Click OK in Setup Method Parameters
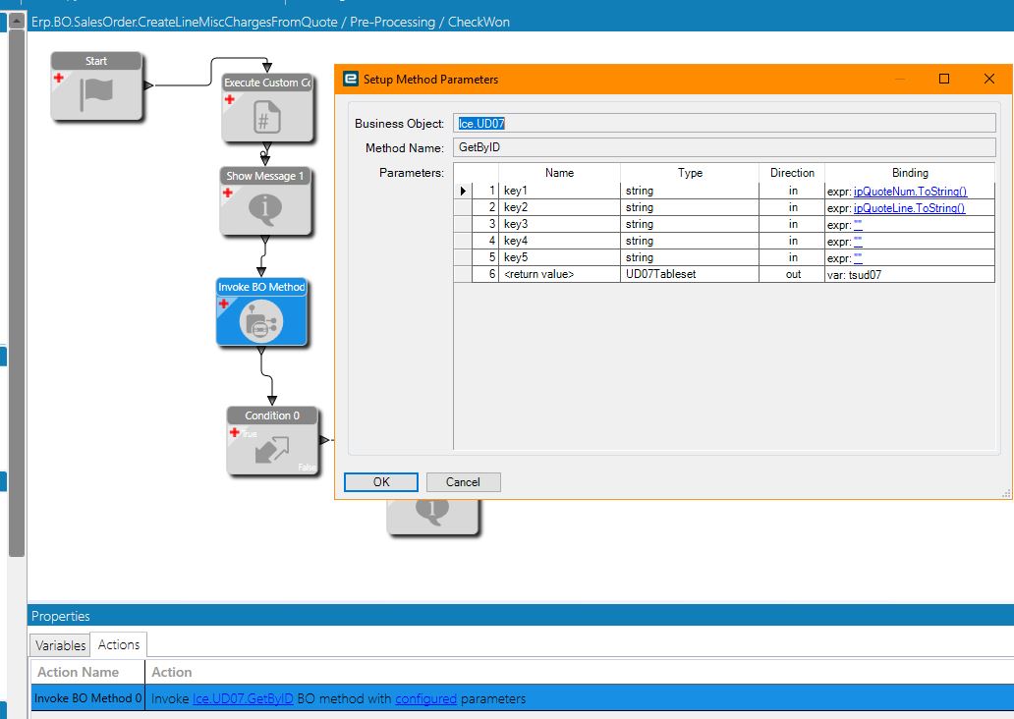This screenshot has height=719, width=1014. [381, 481]
